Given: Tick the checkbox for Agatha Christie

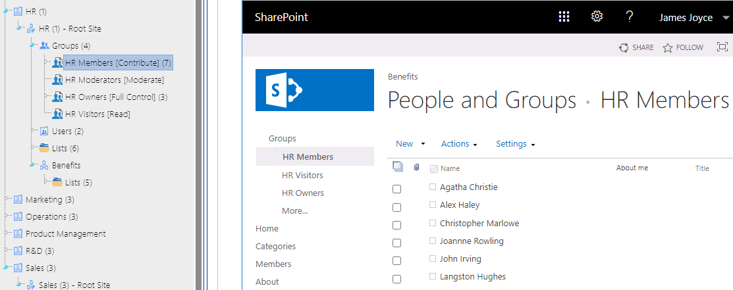Looking at the screenshot, I should click(396, 189).
